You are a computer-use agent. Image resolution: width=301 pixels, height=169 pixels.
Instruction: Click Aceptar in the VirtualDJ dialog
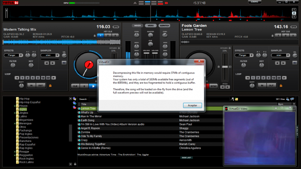tap(192, 106)
